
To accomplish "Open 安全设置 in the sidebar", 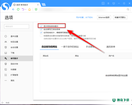I will coord(17,47).
